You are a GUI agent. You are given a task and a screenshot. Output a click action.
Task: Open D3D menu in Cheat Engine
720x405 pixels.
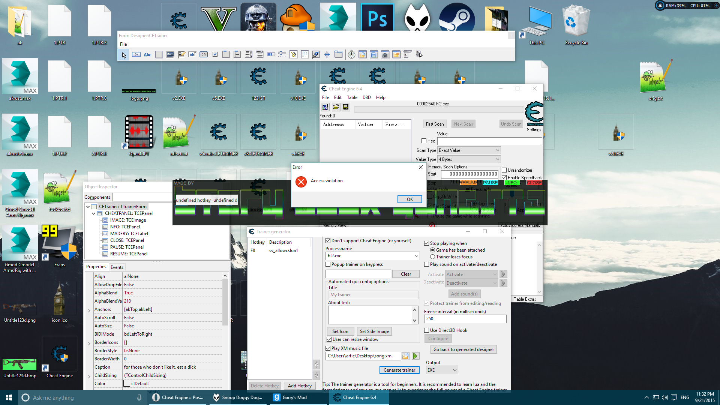pyautogui.click(x=366, y=97)
